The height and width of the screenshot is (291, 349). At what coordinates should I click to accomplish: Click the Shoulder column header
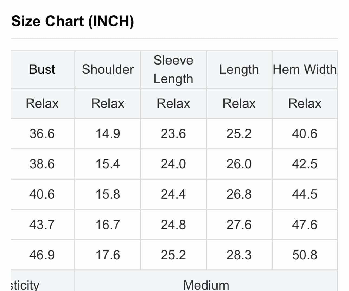pos(108,69)
